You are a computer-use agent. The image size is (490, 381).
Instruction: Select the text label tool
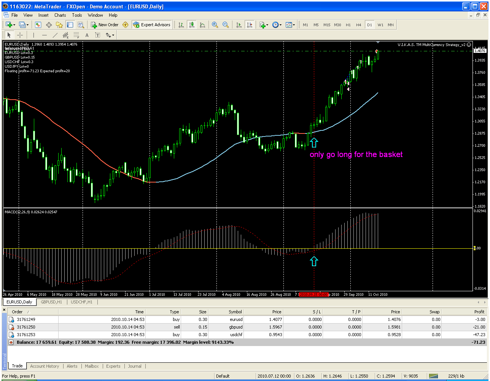click(x=97, y=35)
